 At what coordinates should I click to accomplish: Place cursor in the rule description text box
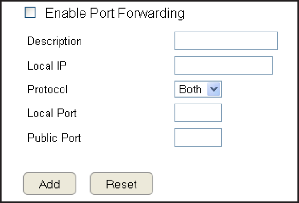pyautogui.click(x=226, y=41)
